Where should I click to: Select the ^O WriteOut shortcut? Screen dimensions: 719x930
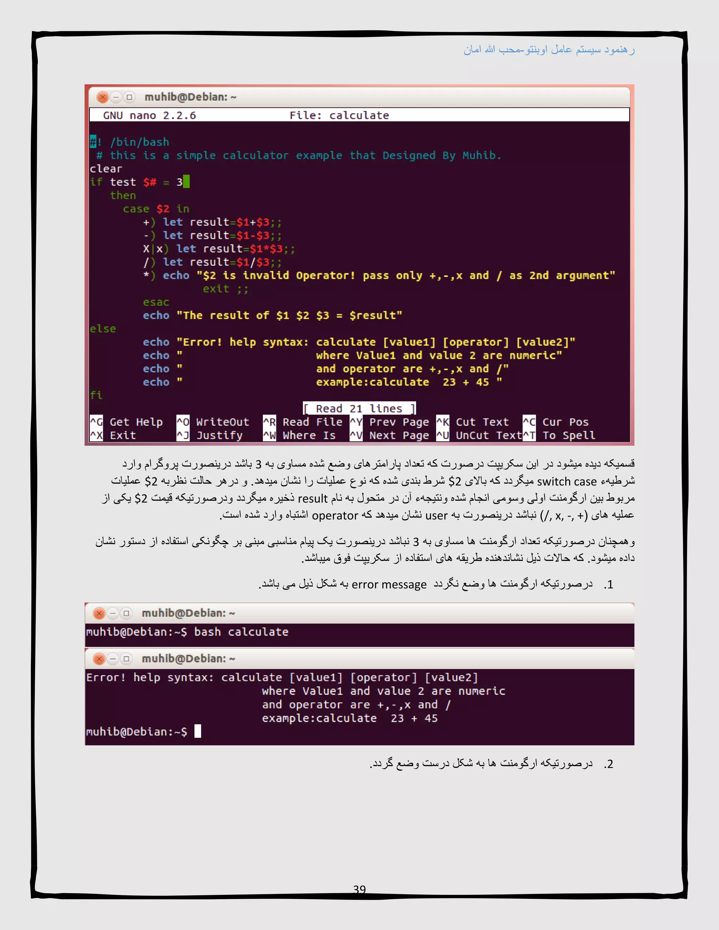pyautogui.click(x=213, y=422)
